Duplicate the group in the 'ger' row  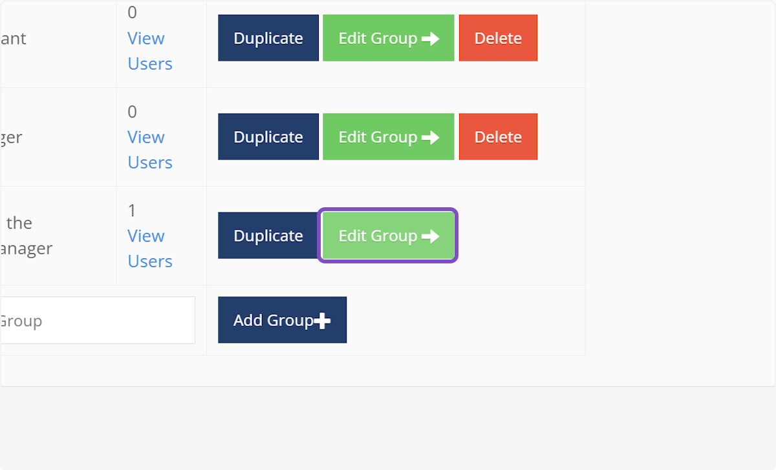tap(268, 137)
